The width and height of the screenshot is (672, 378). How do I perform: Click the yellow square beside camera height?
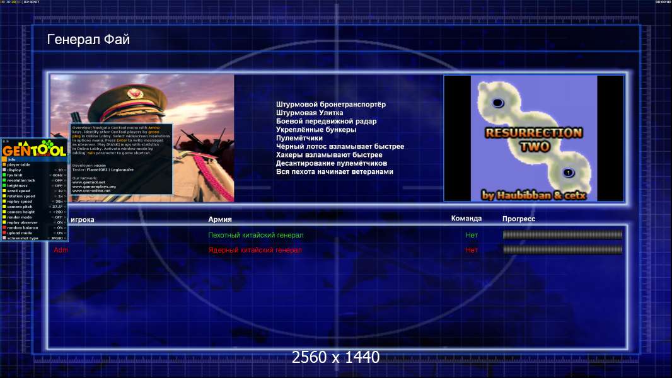tap(4, 212)
